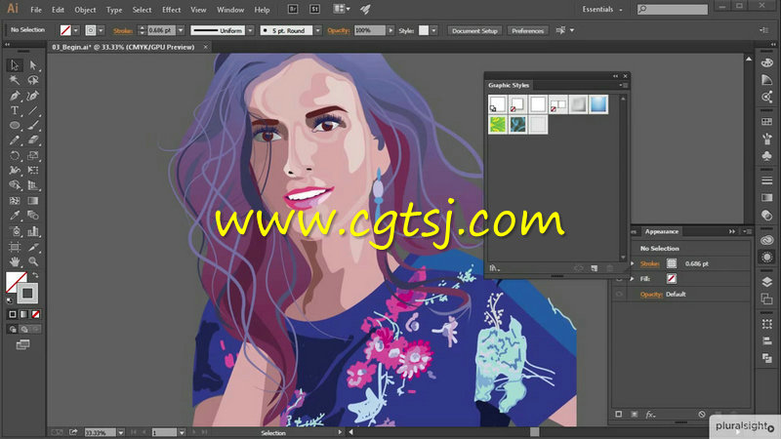The height and width of the screenshot is (439, 781).
Task: Select the 03_Begin.ai document tab
Action: point(124,47)
